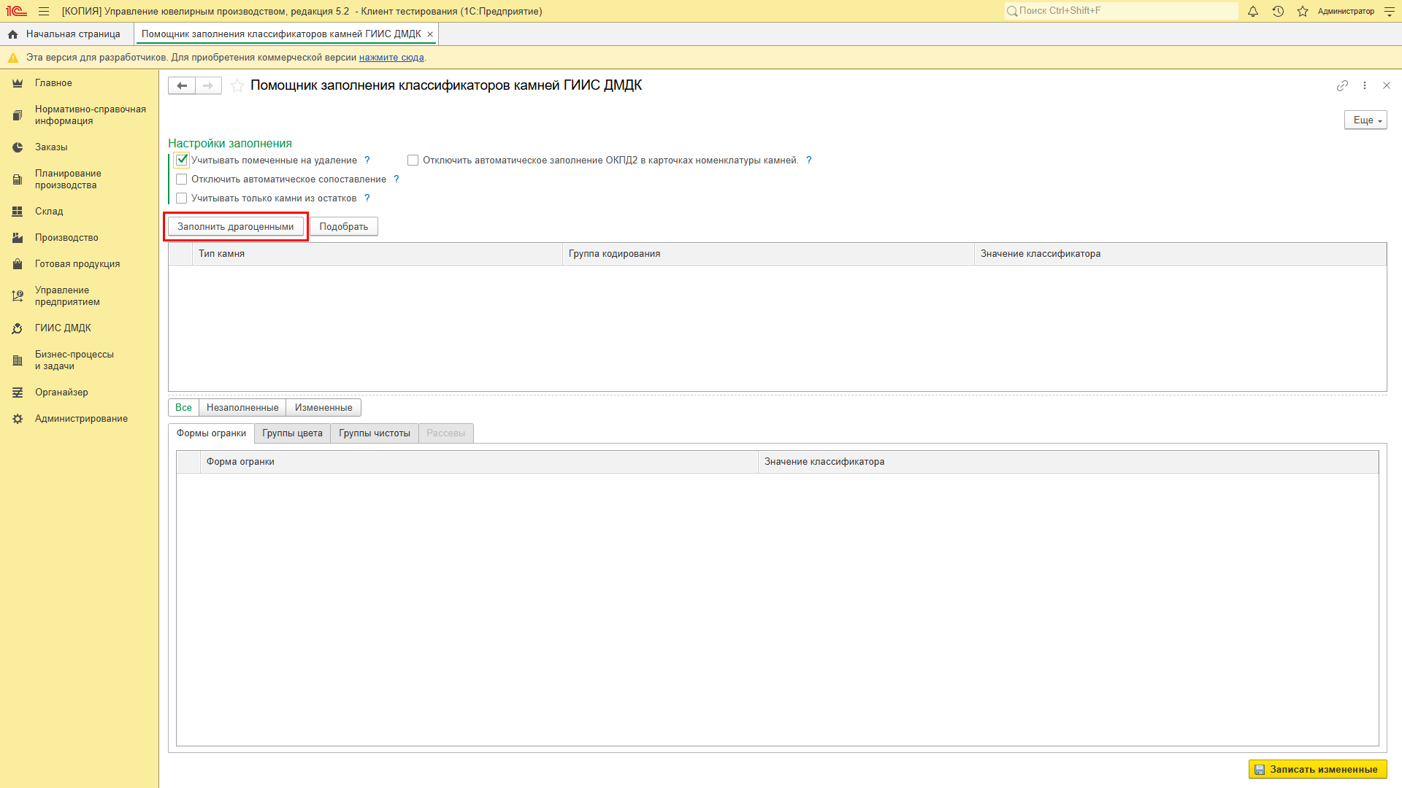This screenshot has height=788, width=1402.
Task: Sort by Группа кодирования column header
Action: (768, 254)
